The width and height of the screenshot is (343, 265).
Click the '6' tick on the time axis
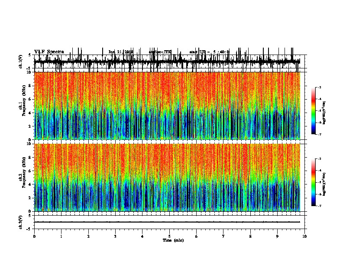click(197, 236)
